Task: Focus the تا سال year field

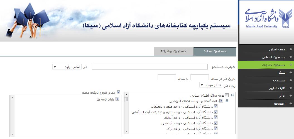Action: [167, 77]
